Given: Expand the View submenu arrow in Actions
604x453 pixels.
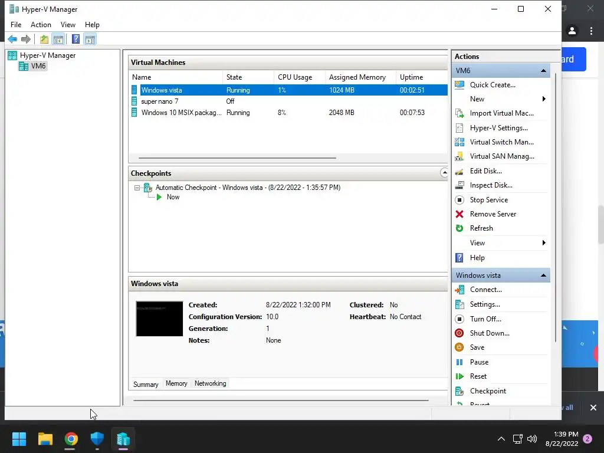Looking at the screenshot, I should [544, 242].
